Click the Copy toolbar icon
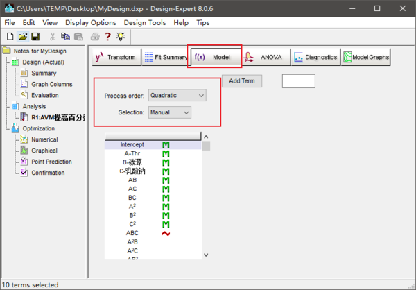Image resolution: width=416 pixels, height=290 pixels. click(x=66, y=36)
